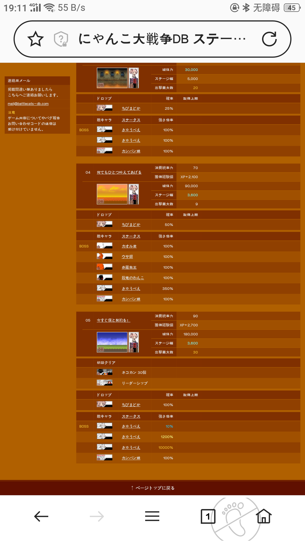Click ちびまどか icon in 100% drop row

pos(104,404)
